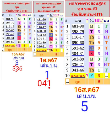The height and width of the screenshot is (131, 110).
Task: Click the ellipsis button in first table footer
Action: coord(3,50)
